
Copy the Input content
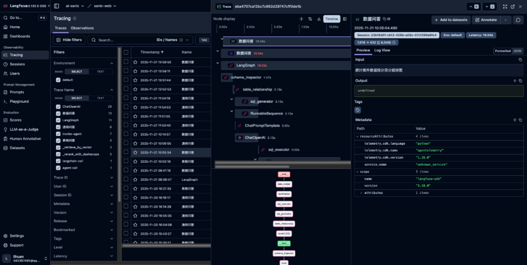(x=520, y=59)
